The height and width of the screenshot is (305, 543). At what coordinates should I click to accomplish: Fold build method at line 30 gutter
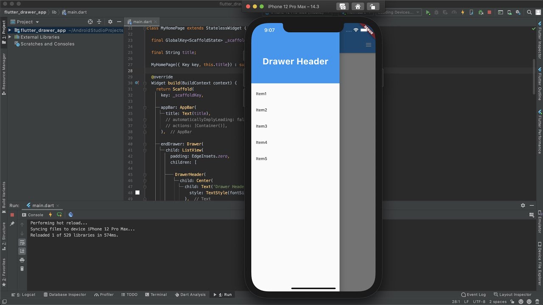pos(145,83)
